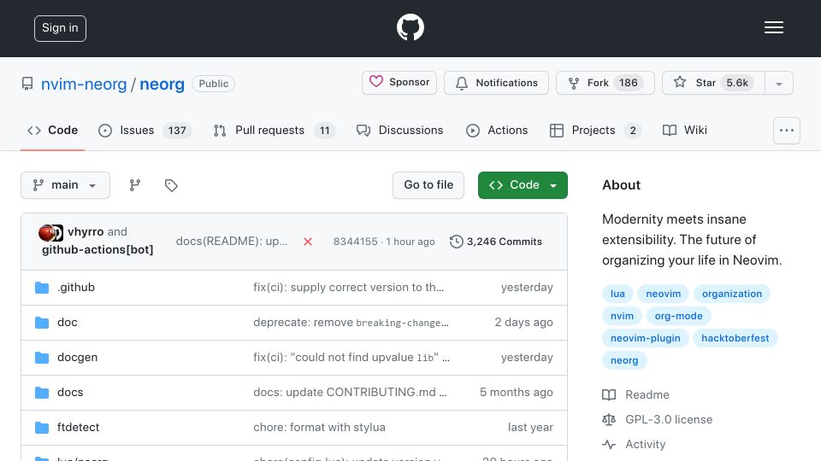Viewport: 821px width, 461px height.
Task: Select the organization topic tag
Action: click(732, 294)
